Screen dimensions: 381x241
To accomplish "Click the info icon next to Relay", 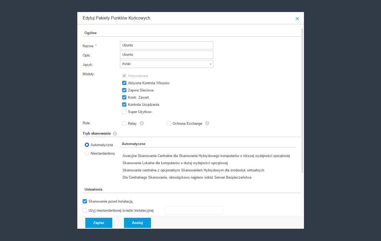I will (142, 123).
